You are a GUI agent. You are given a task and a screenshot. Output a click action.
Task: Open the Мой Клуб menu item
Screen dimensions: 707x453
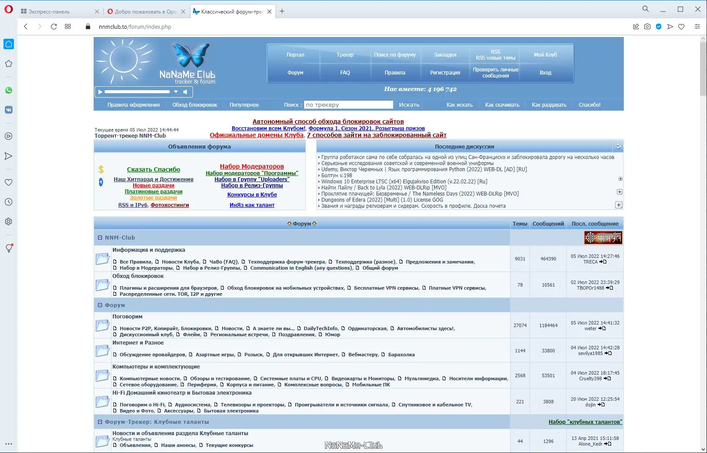tap(545, 55)
